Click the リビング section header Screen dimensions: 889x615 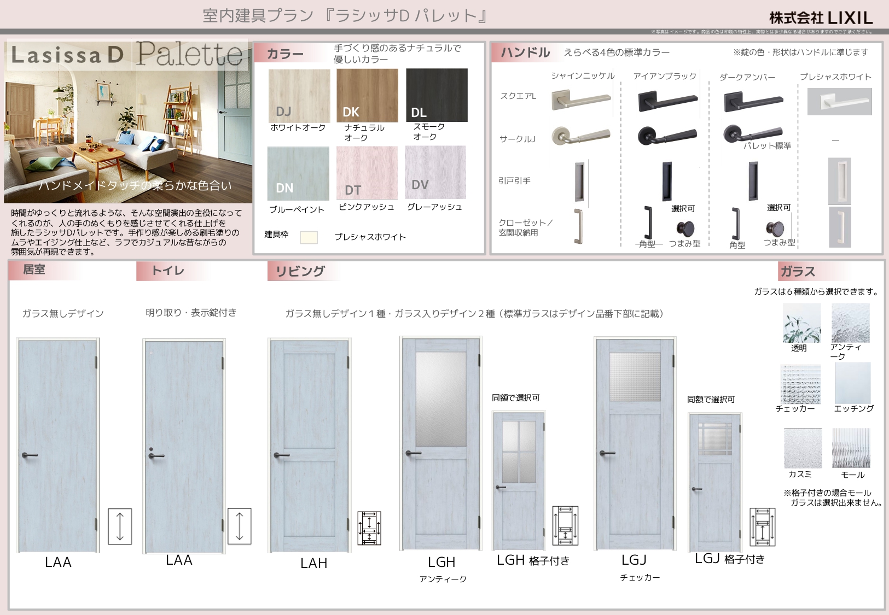pos(300,271)
